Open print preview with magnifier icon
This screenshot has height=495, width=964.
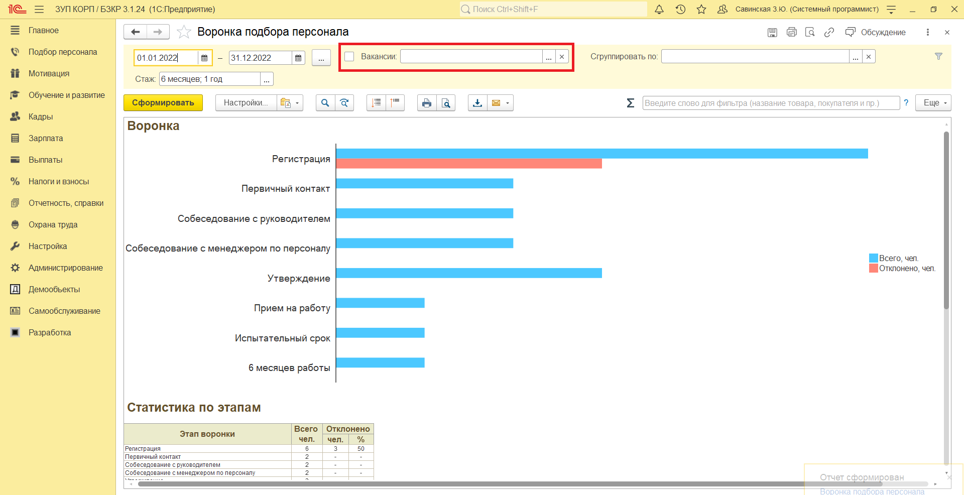click(446, 103)
